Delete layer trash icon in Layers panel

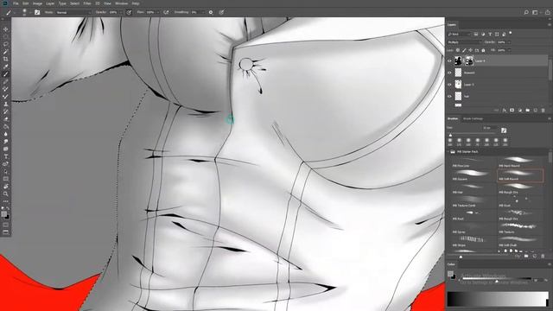coord(543,111)
